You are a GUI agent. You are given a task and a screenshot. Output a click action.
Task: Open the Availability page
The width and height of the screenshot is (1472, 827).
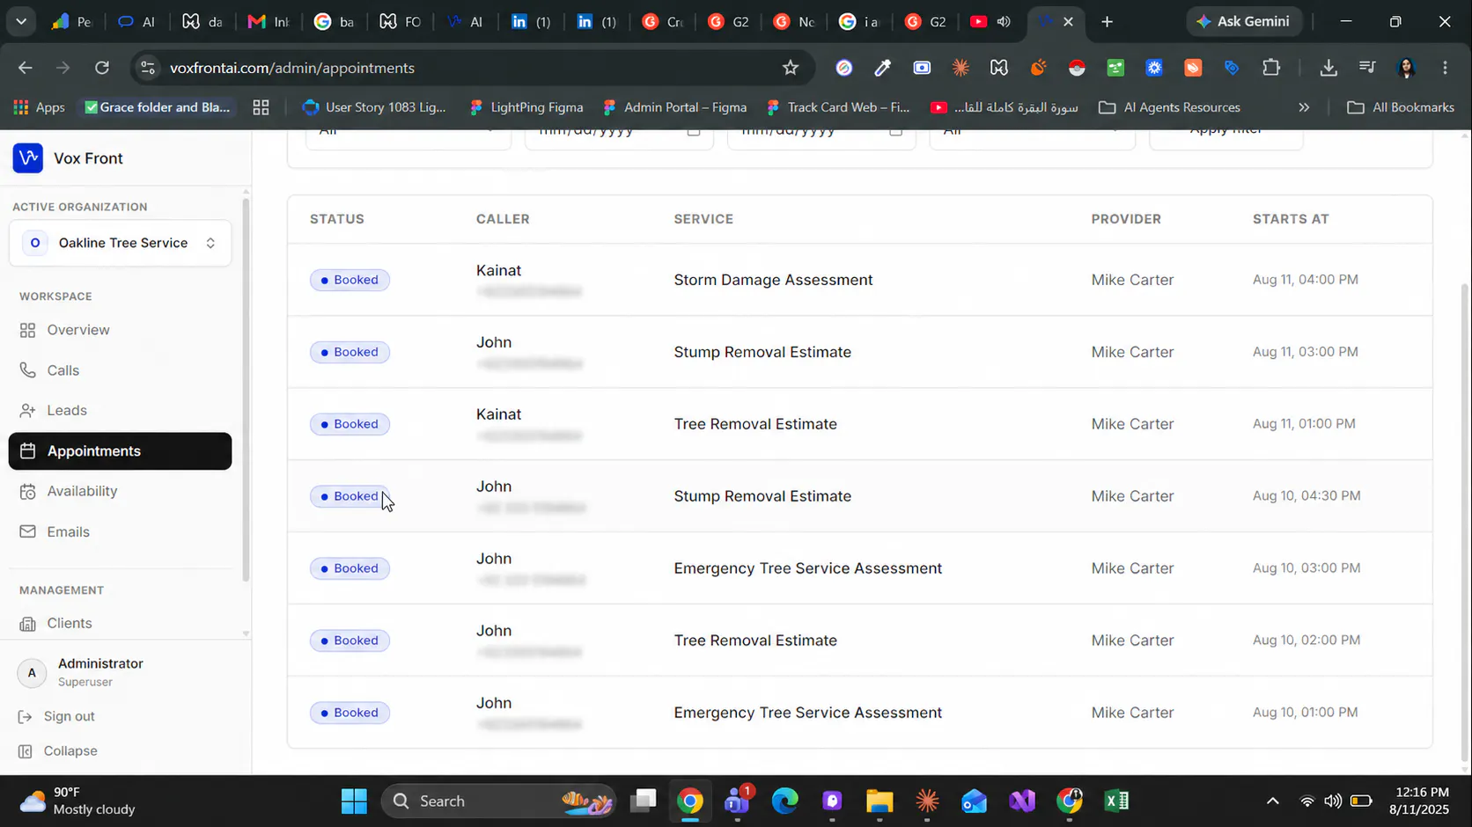(120, 491)
